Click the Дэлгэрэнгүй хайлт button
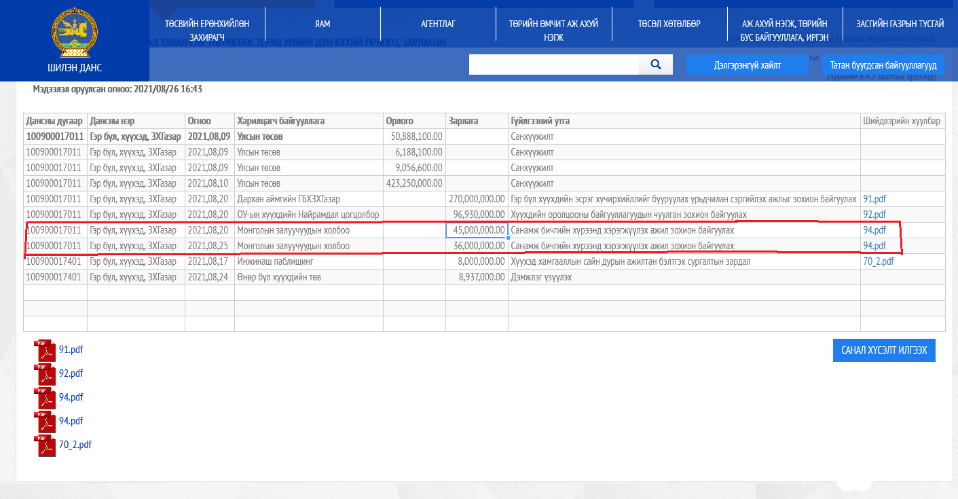 [x=747, y=64]
